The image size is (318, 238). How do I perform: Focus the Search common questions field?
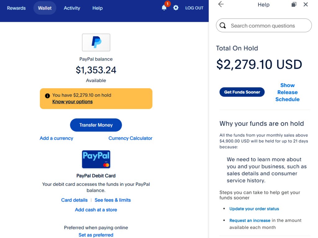264,25
